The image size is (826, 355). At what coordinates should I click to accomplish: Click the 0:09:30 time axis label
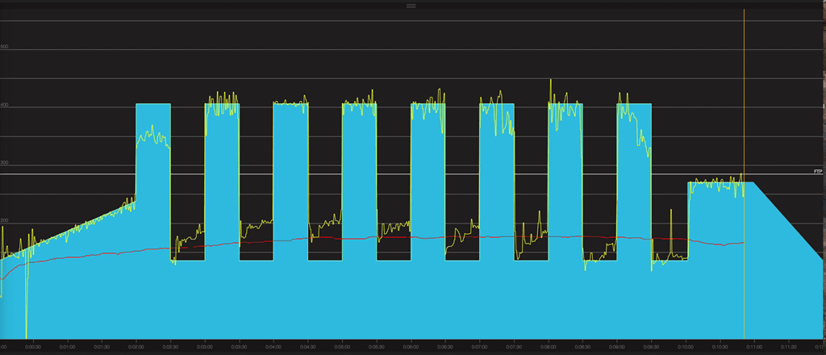(652, 347)
